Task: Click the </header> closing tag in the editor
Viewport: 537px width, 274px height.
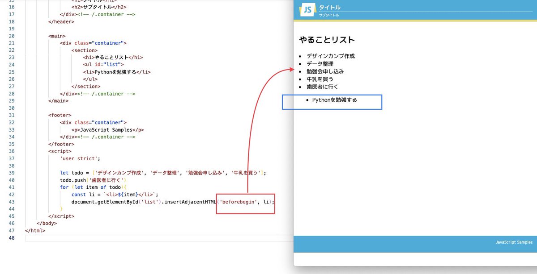Action: click(61, 21)
